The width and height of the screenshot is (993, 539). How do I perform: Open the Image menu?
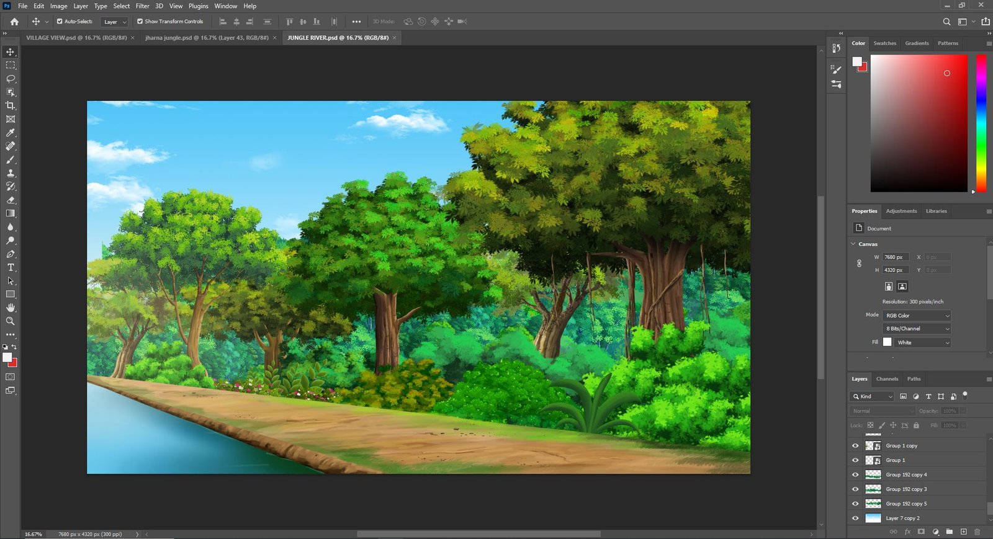[58, 6]
